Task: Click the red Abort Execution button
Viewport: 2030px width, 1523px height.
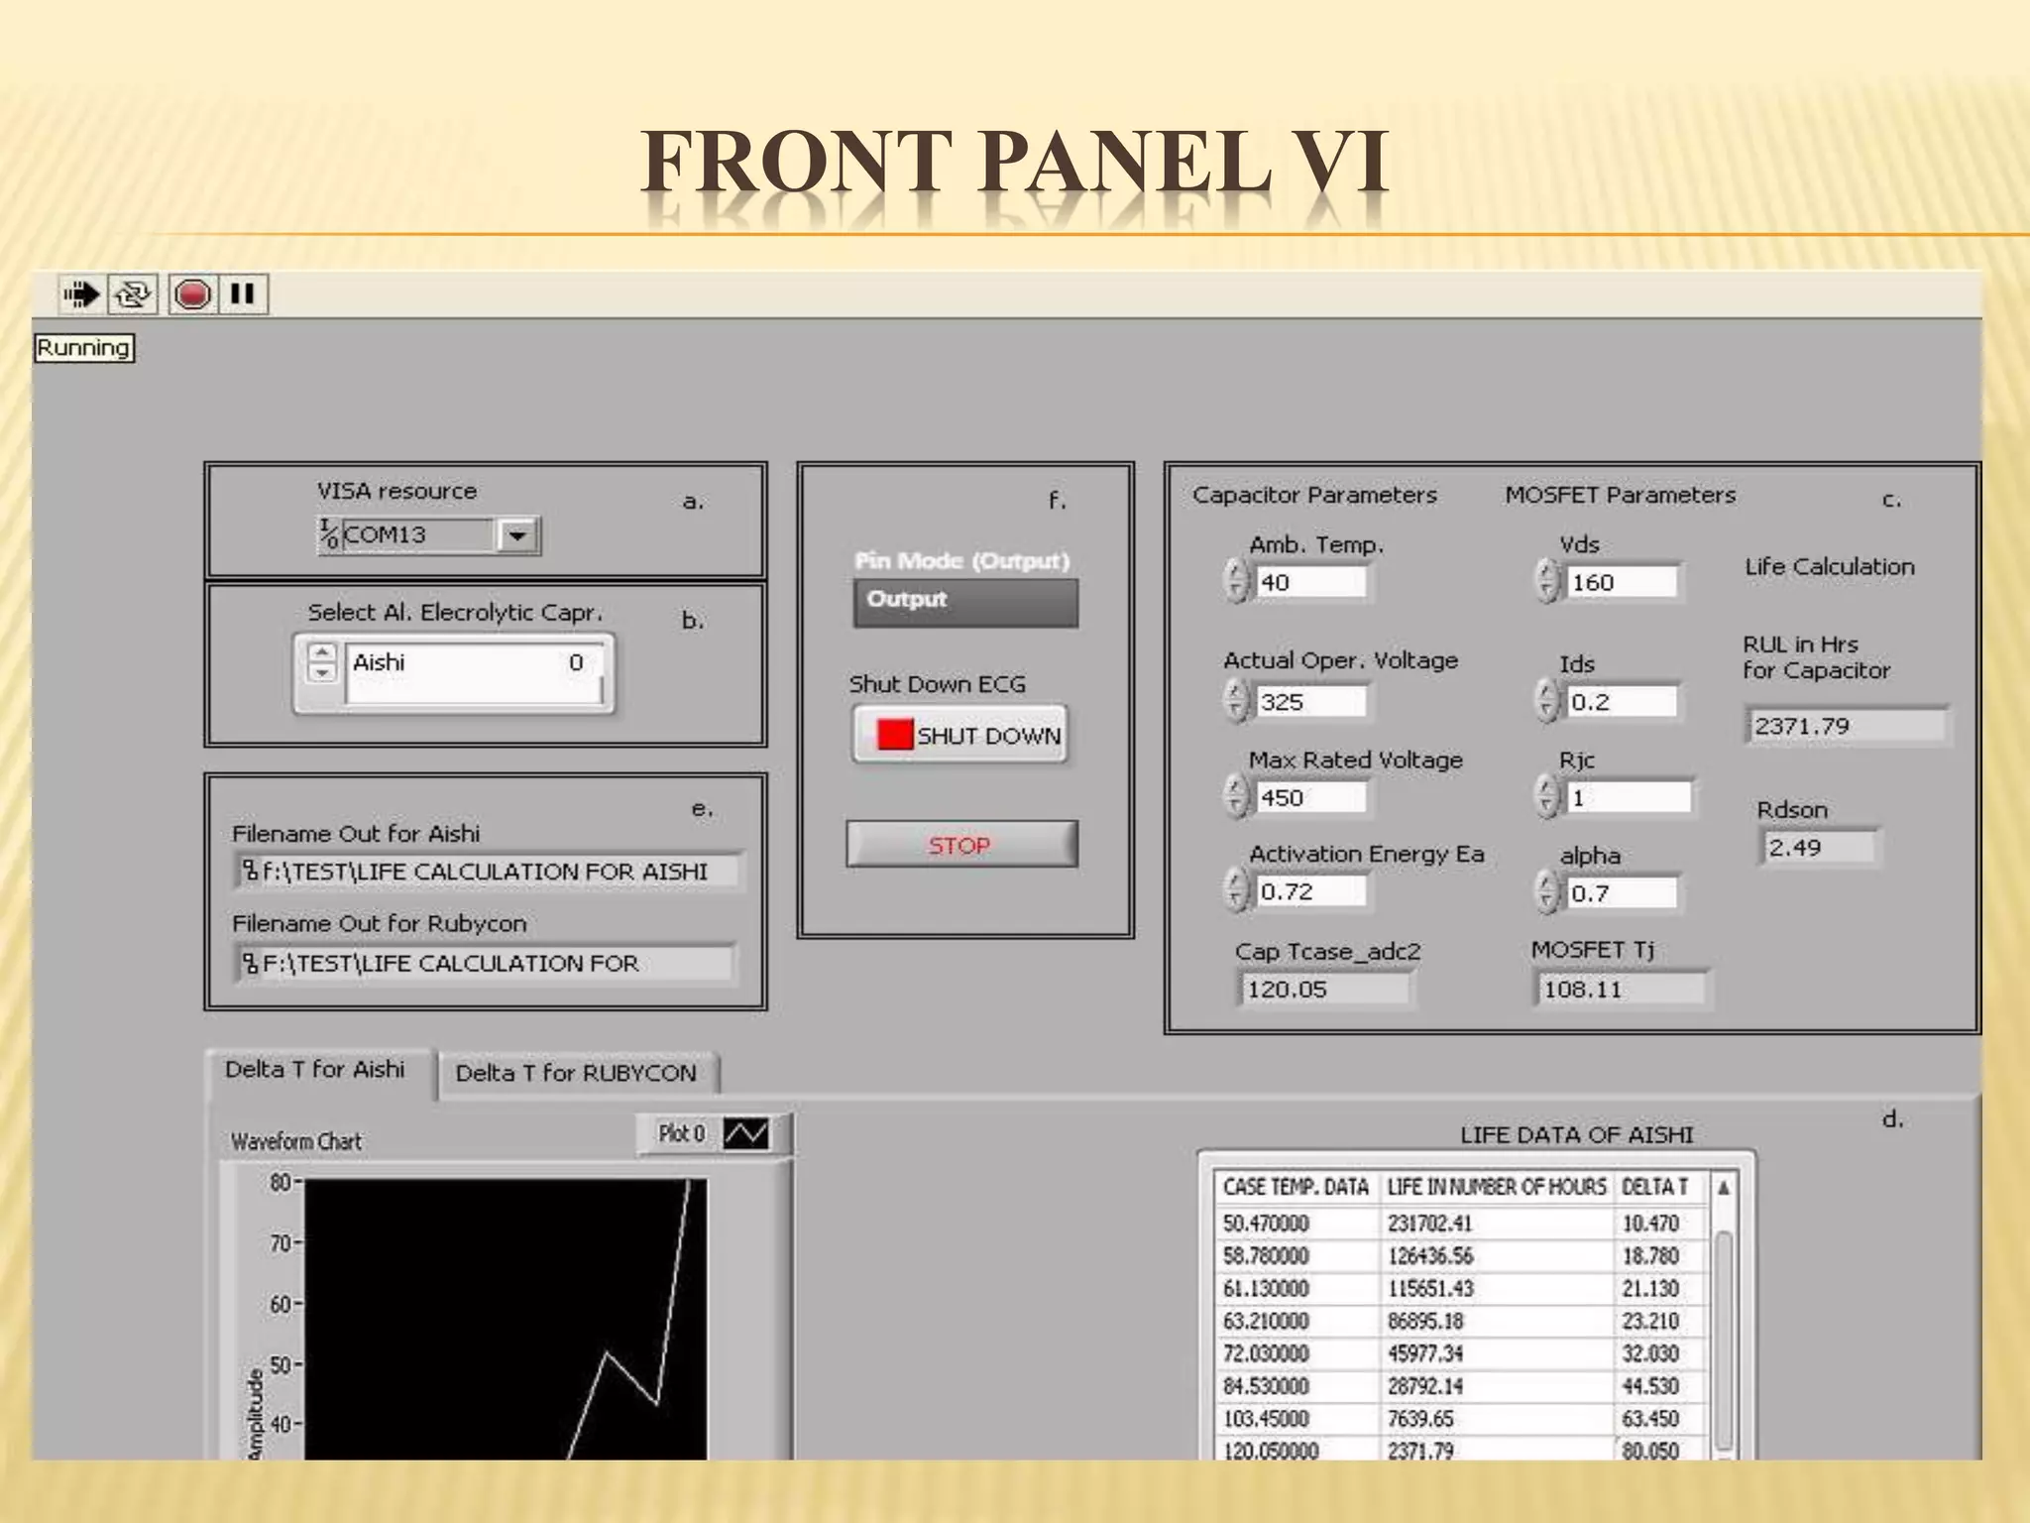Action: pyautogui.click(x=192, y=294)
